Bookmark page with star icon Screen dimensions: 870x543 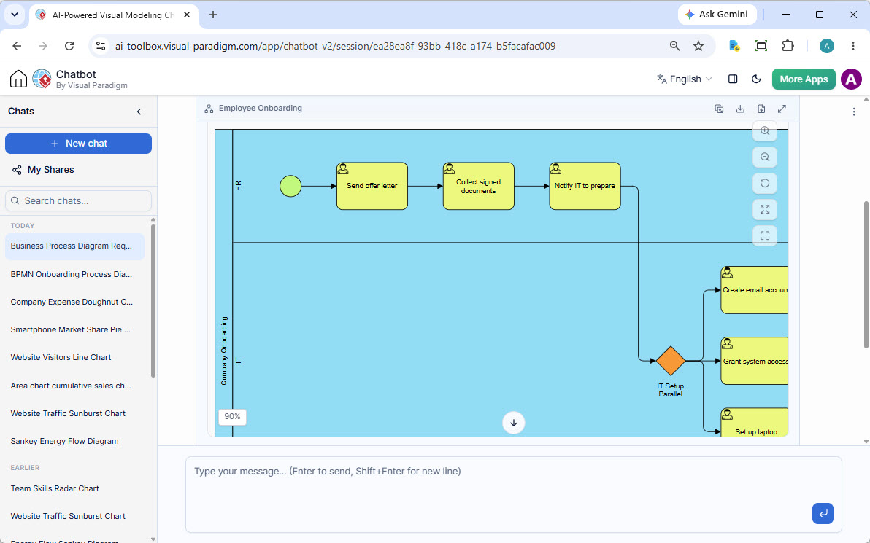coord(698,46)
